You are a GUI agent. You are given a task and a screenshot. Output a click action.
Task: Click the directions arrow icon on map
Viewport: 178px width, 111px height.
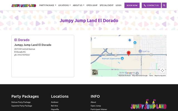(x=130, y=40)
